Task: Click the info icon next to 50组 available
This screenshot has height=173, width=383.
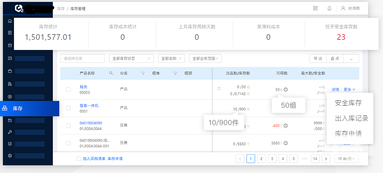Action: (x=286, y=89)
